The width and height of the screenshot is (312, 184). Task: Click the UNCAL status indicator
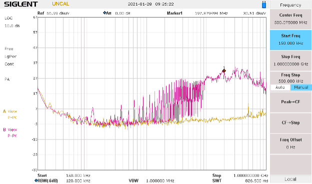point(60,4)
